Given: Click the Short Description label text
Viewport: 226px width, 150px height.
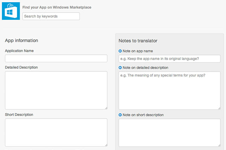Looking at the screenshot, I should [x=19, y=114].
